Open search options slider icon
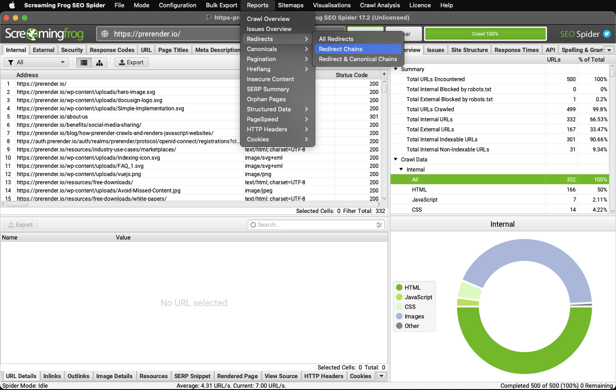Image resolution: width=616 pixels, height=390 pixels. [x=379, y=225]
